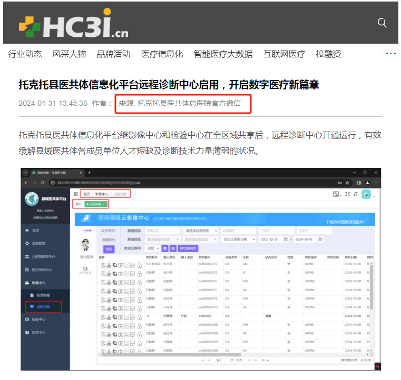401x380 pixels.
Task: Open 检查影像 sidebar submenu item
Action: pyautogui.click(x=43, y=295)
